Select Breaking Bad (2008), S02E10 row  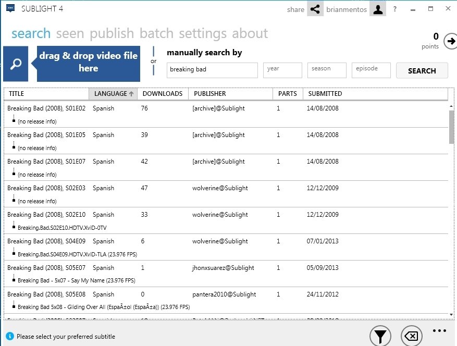pyautogui.click(x=226, y=220)
